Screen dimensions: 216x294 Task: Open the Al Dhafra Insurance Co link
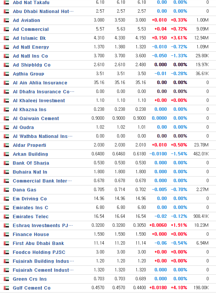point(43,92)
